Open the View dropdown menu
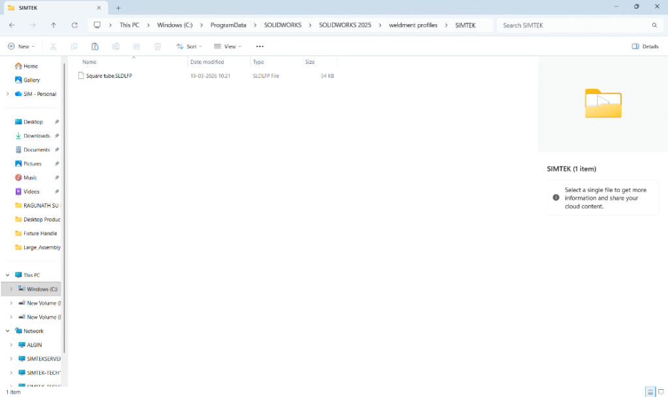 tap(228, 46)
